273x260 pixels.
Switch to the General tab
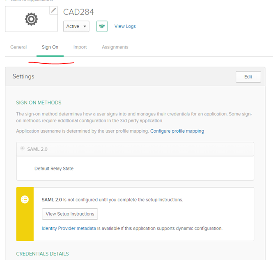[x=18, y=47]
